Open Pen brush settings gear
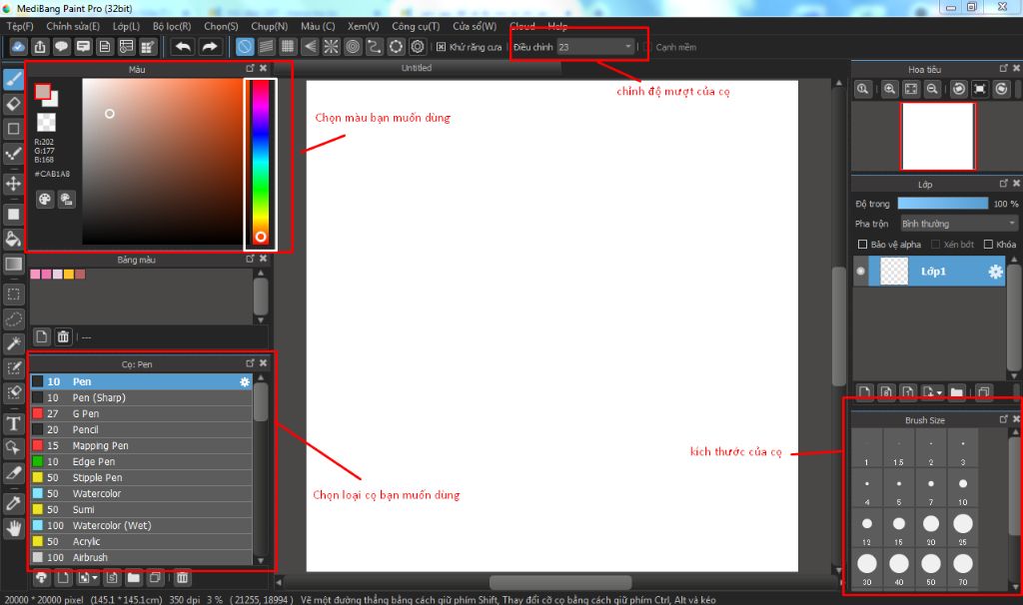This screenshot has width=1023, height=605. (x=245, y=382)
